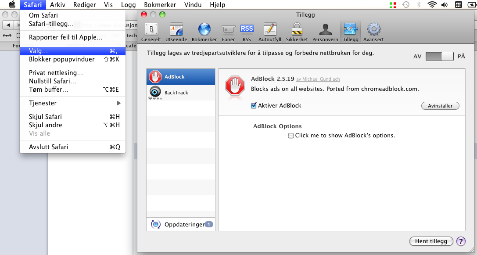Choose Safari-tillegg… menu item
477x255 pixels.
(73, 24)
